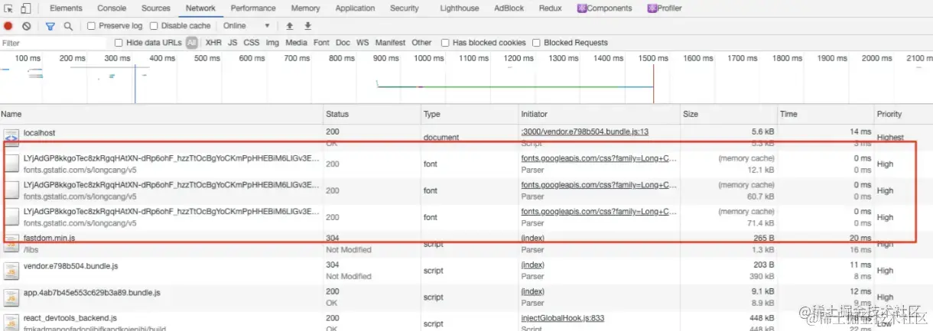Open initiator link :3000/vendor.e798b504.bundle.js:13
933x331 pixels.
point(585,132)
